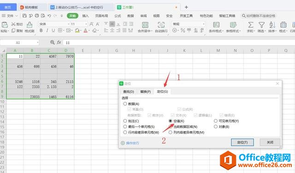
Task: Select the 最后一个单元格(S) radio button
Action: 125,127
